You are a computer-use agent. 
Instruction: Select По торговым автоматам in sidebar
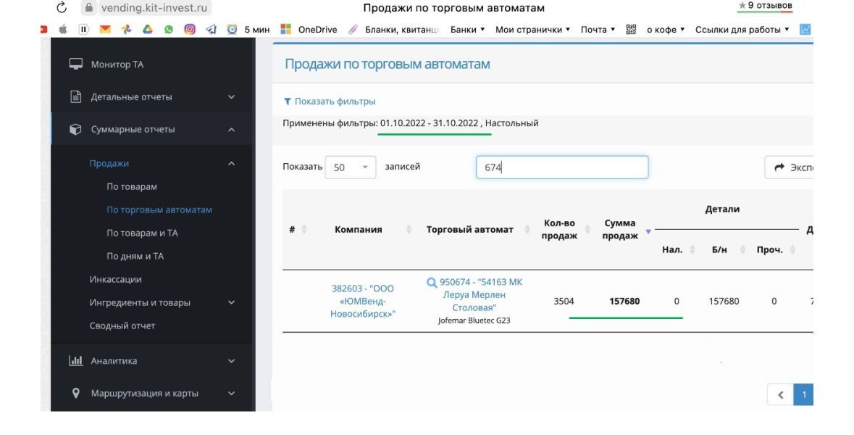point(159,210)
